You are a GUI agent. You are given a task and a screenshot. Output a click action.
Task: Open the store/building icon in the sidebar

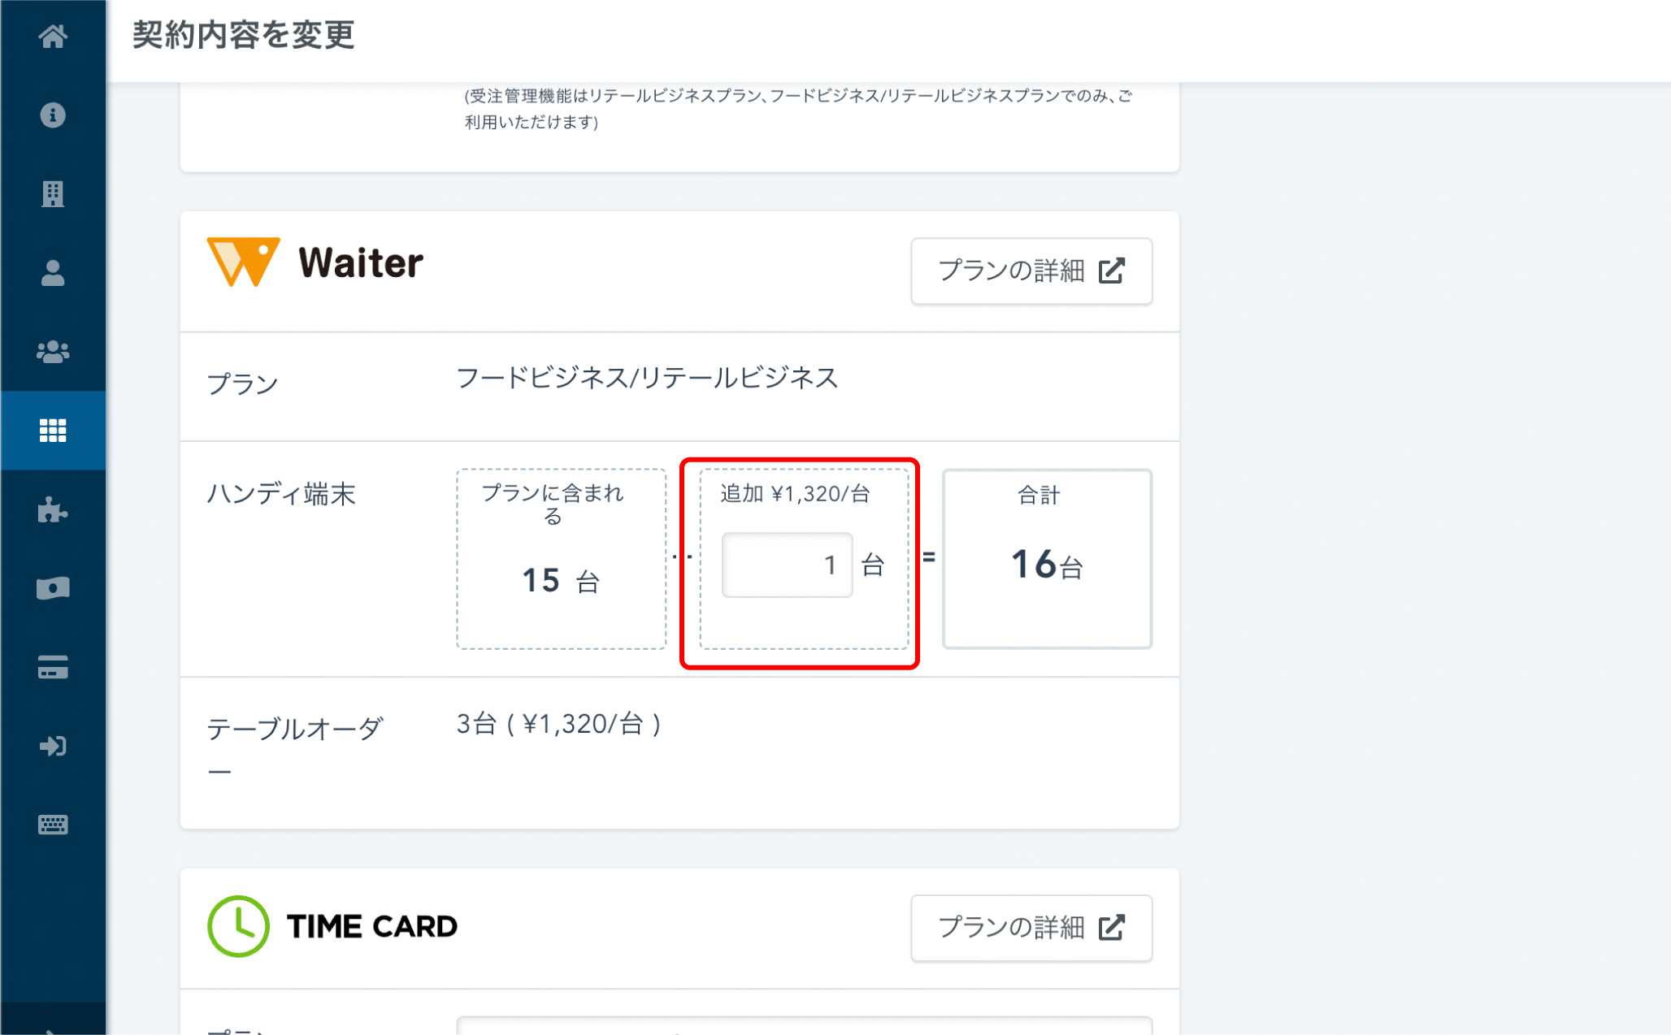pyautogui.click(x=53, y=194)
